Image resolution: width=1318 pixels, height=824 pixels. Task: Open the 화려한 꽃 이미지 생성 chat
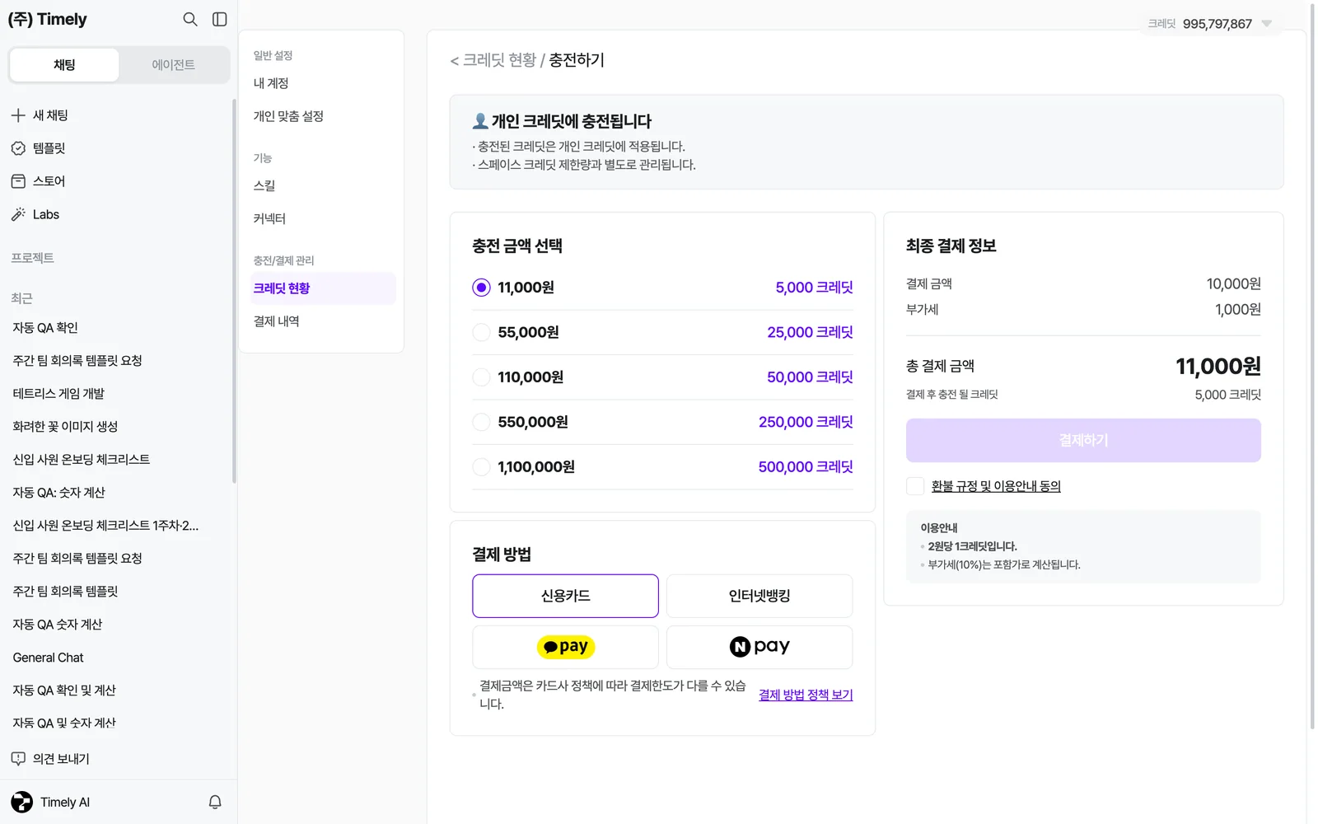coord(65,427)
